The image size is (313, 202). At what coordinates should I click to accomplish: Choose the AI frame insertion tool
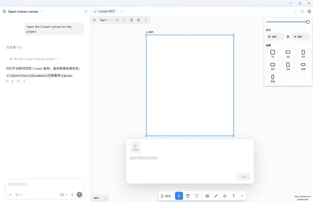click(x=196, y=196)
